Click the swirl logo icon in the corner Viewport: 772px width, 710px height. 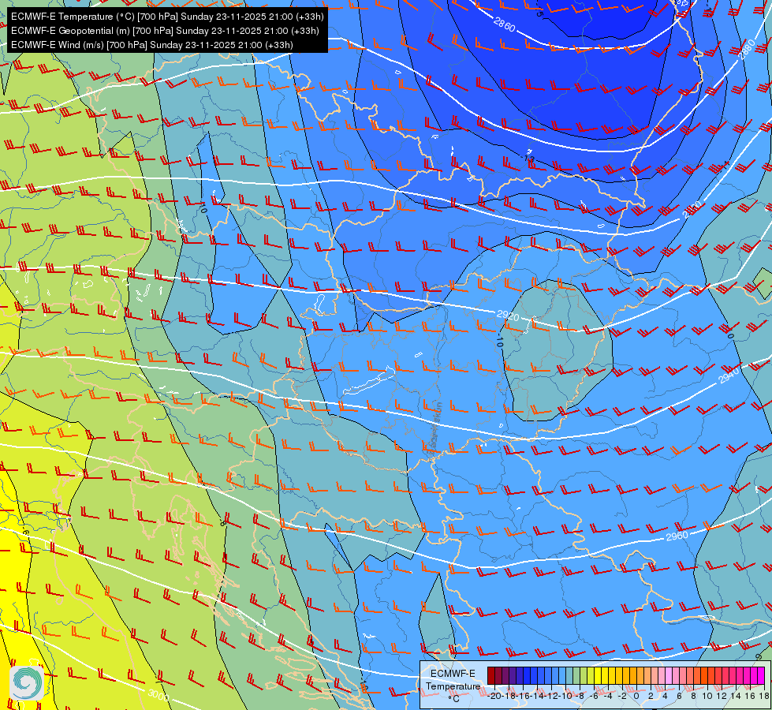27,682
